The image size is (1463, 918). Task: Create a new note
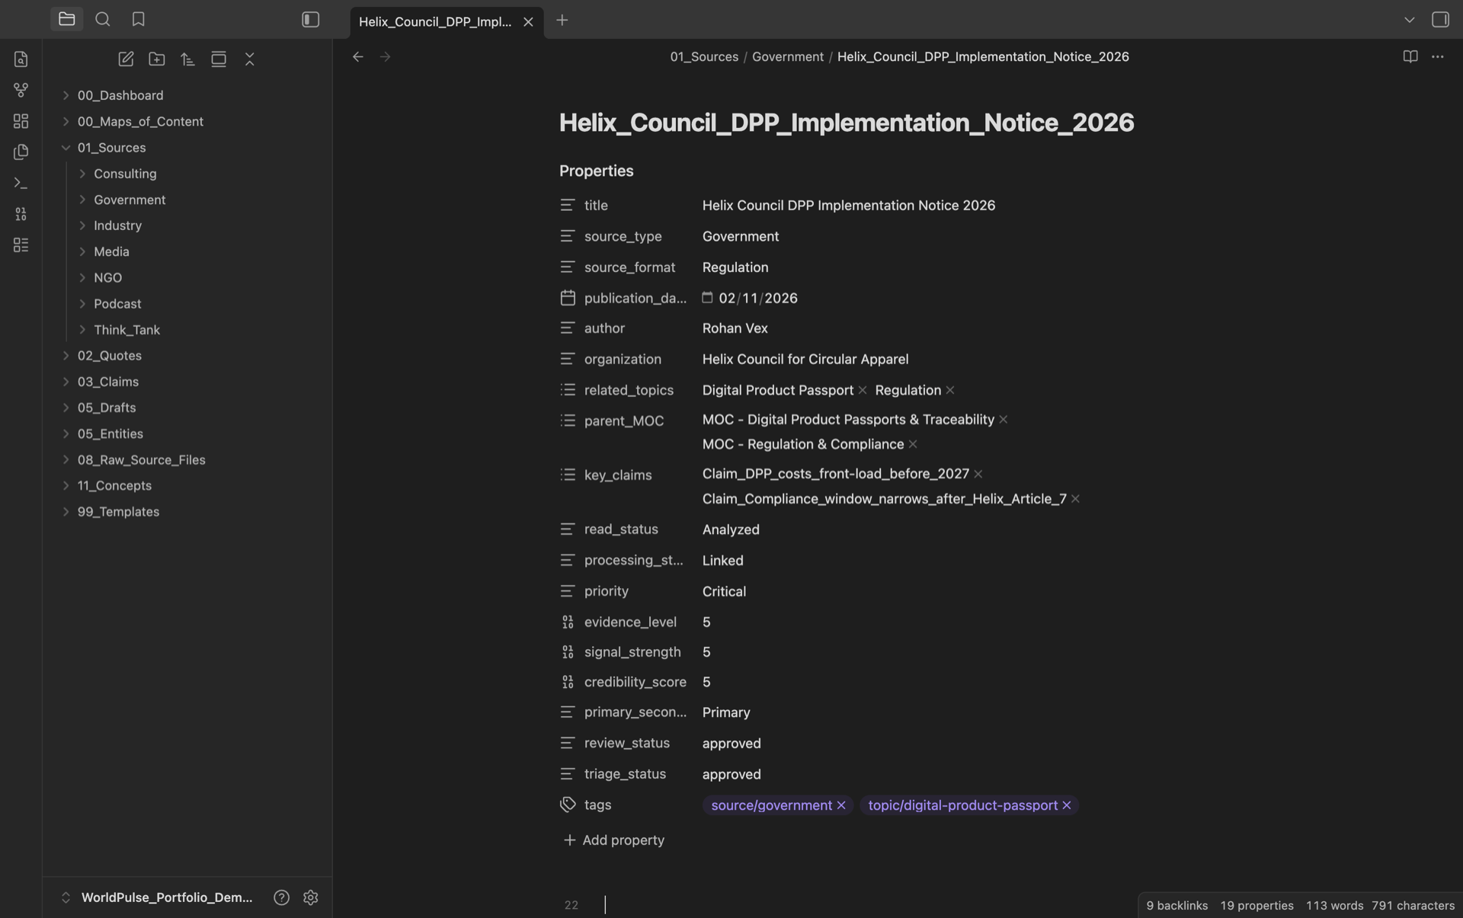click(126, 59)
